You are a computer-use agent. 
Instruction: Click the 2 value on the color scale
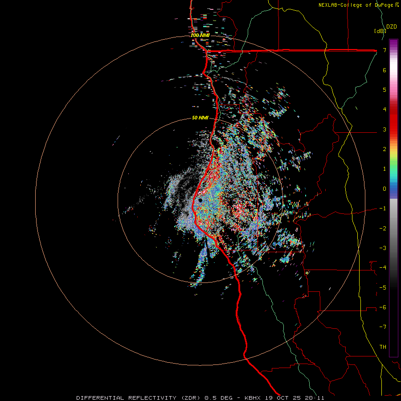(x=385, y=149)
